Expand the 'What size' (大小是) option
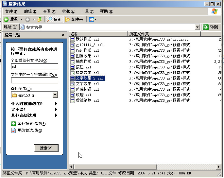The width and height of the screenshot is (224, 178). click(x=56, y=110)
